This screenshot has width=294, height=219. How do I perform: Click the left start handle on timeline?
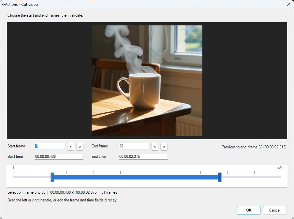point(52,177)
